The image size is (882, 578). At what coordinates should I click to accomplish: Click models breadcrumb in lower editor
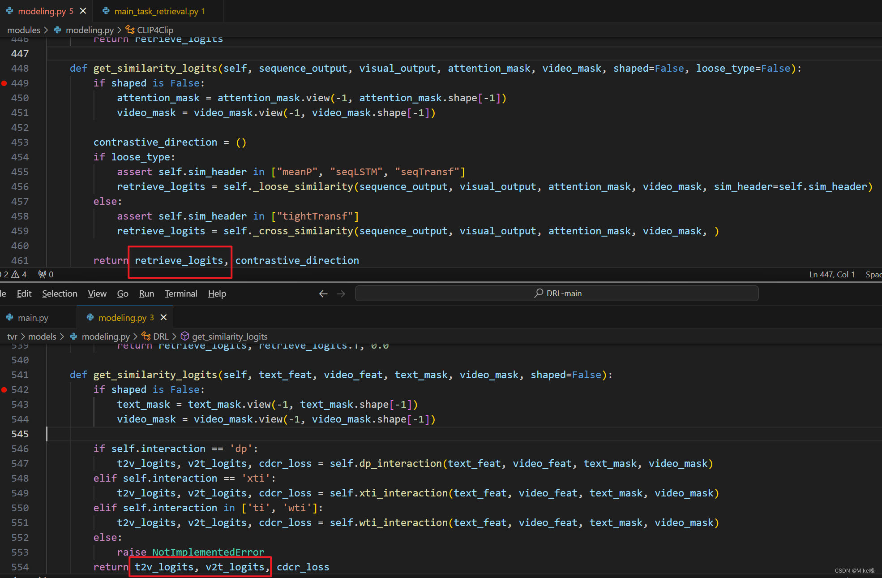point(42,336)
